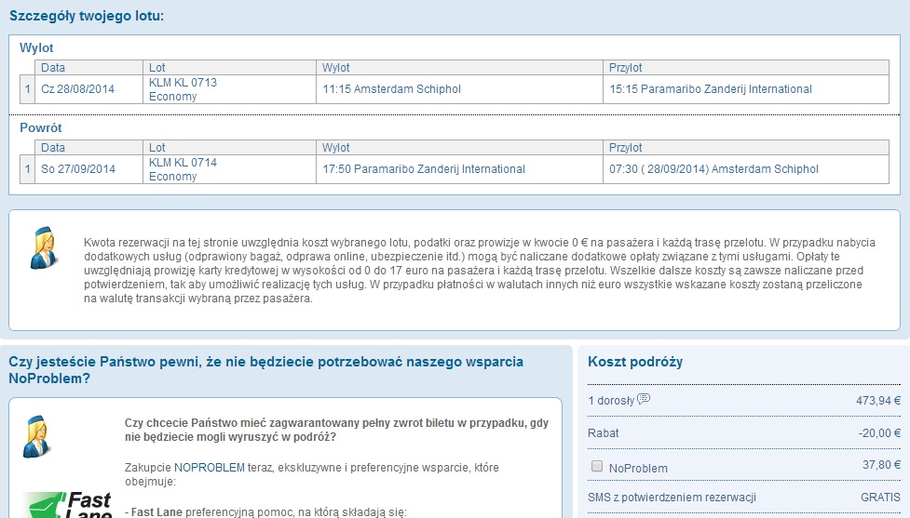Click the stewardess avatar in the NoProblem panel

(x=36, y=436)
